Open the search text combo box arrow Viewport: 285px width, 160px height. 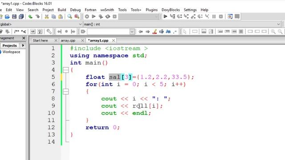pyautogui.click(x=132, y=32)
